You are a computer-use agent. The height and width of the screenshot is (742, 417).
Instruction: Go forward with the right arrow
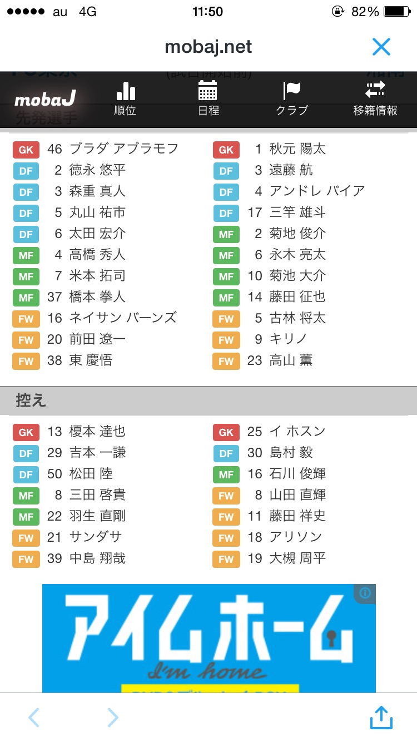[x=113, y=718]
